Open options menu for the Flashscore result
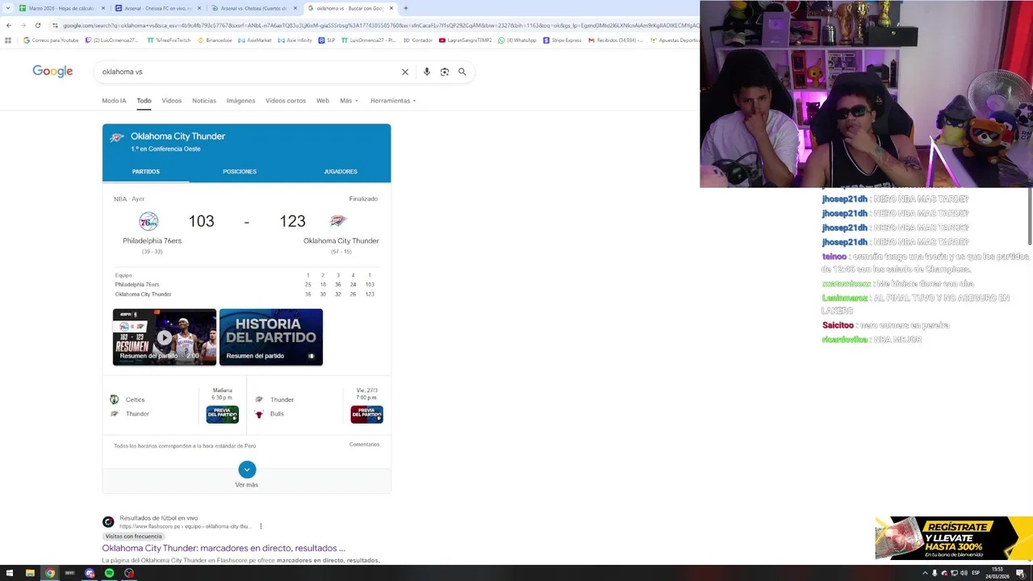 [261, 526]
